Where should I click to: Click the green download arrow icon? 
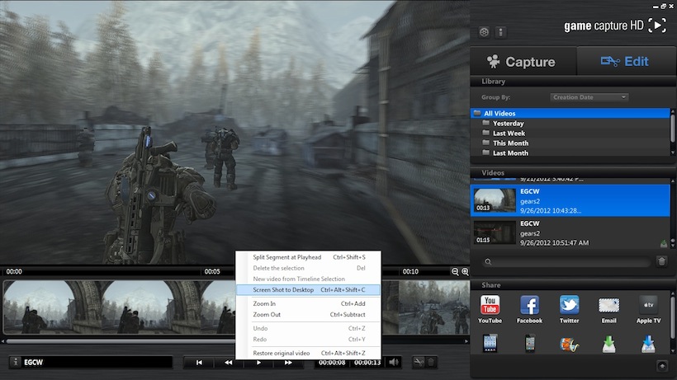(x=608, y=345)
